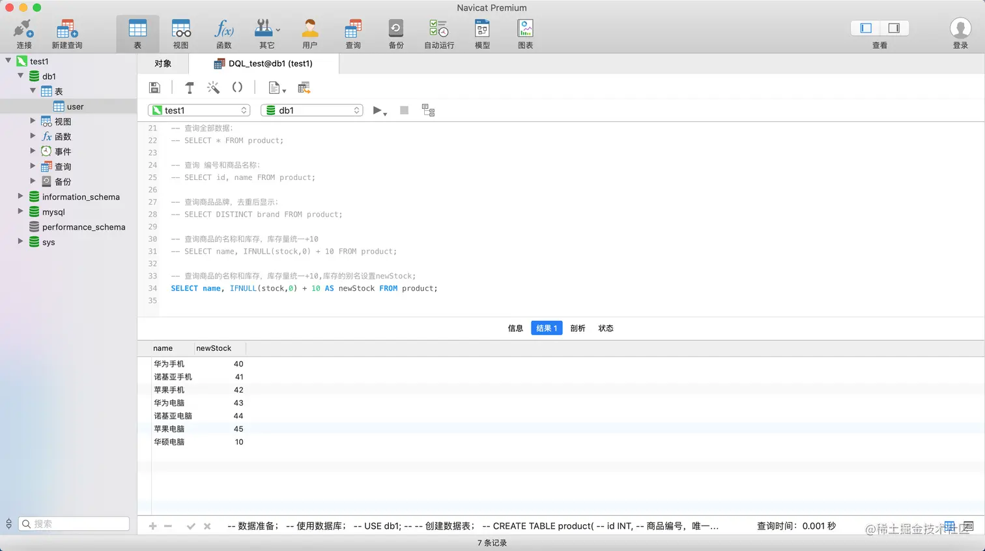Click the 连接 (Connection) toolbar icon
Image resolution: width=985 pixels, height=551 pixels.
point(24,34)
